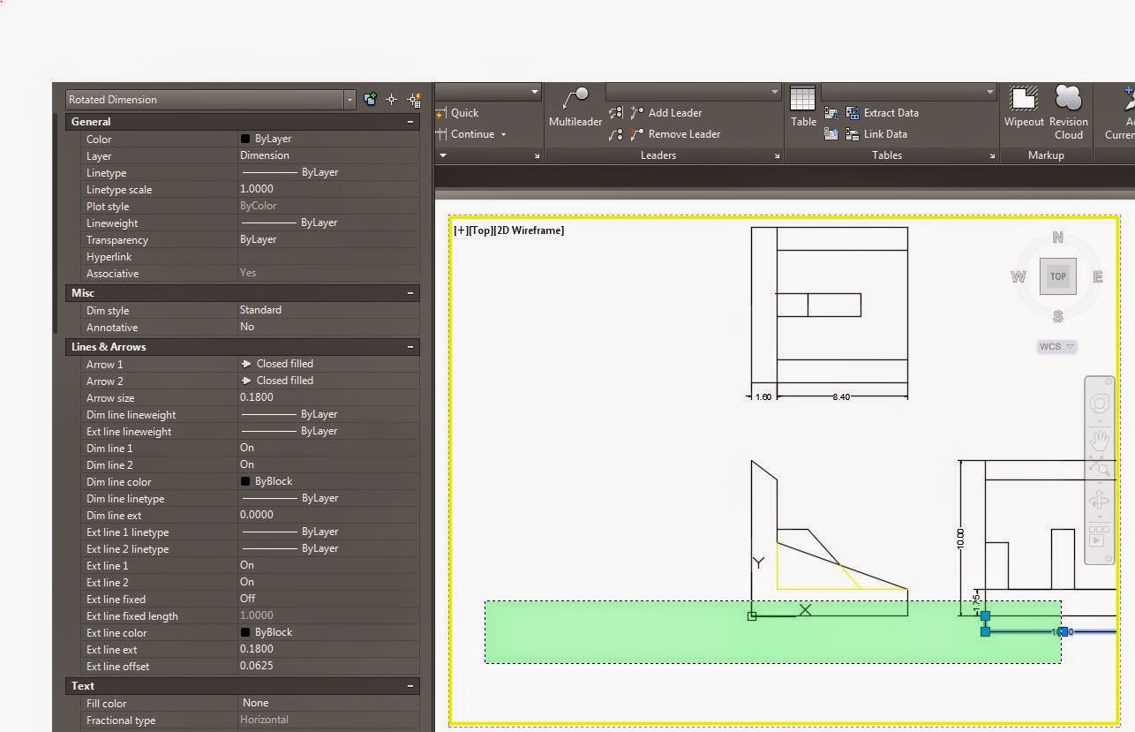Insert a Table from the ribbon
Viewport: 1135px width, 732px height.
[802, 99]
